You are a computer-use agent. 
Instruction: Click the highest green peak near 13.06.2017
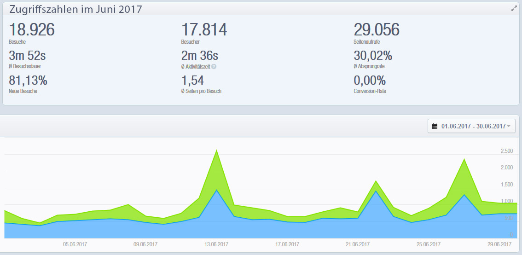coord(216,151)
